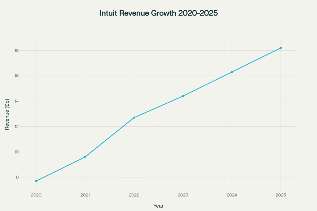Click the 2021 data point marker
Image resolution: width=317 pixels, height=211 pixels.
coord(85,157)
